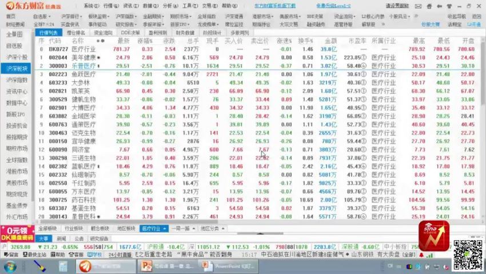Click the 24小时直播 news ticker label
486x274 pixels.
pos(120,255)
